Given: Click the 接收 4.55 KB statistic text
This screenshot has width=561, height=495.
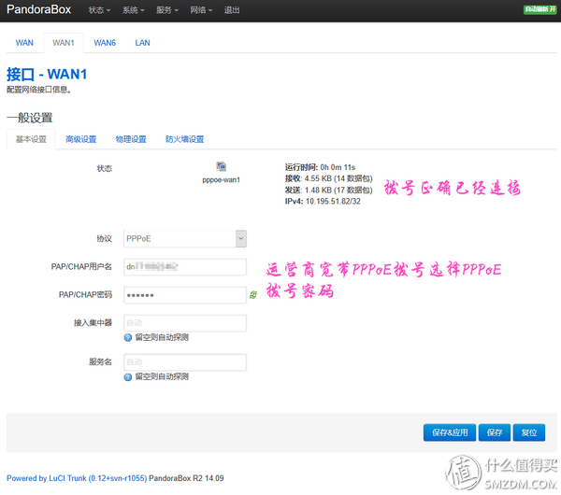Looking at the screenshot, I should point(328,178).
